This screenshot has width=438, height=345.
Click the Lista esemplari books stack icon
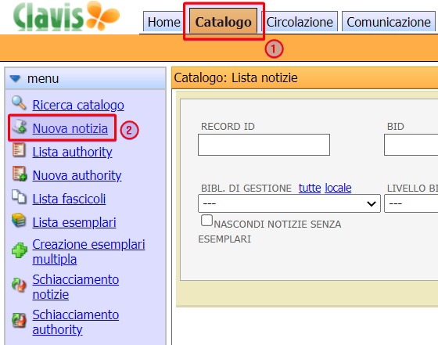coord(19,221)
